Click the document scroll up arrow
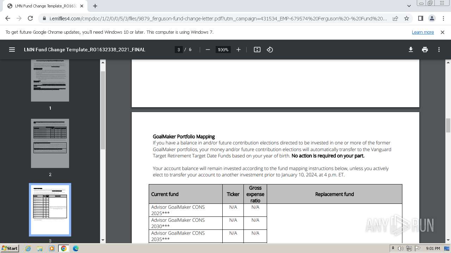Screen dimensions: 451x253 [x=448, y=62]
